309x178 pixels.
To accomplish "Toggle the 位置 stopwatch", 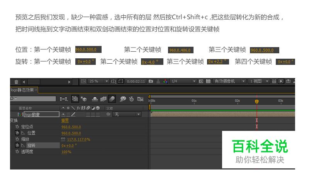I will [17, 133].
